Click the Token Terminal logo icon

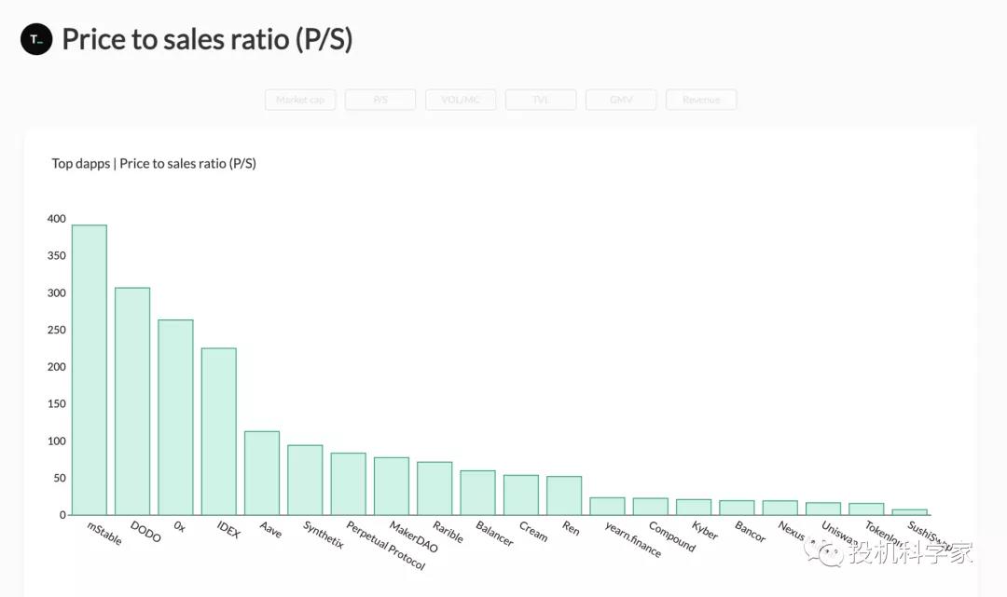(36, 39)
